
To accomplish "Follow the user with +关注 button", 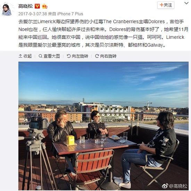I will pyautogui.click(x=166, y=5).
